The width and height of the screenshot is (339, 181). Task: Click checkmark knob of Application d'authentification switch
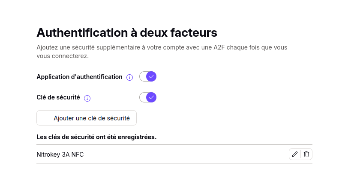[151, 76]
